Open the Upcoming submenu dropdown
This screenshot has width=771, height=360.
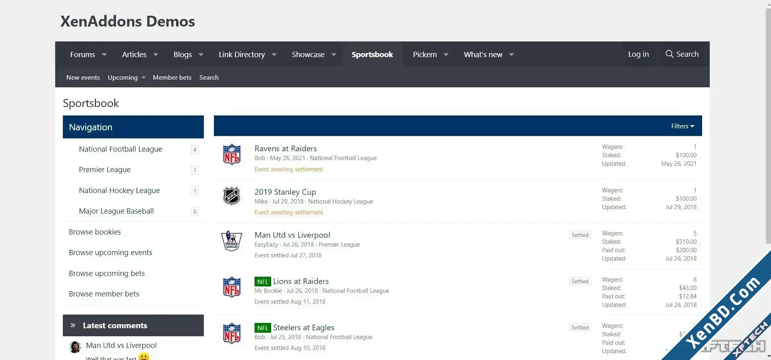pos(143,78)
